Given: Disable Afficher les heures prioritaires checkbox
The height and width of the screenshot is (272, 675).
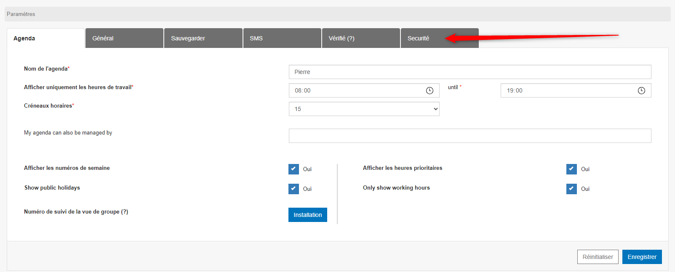Looking at the screenshot, I should click(x=571, y=169).
